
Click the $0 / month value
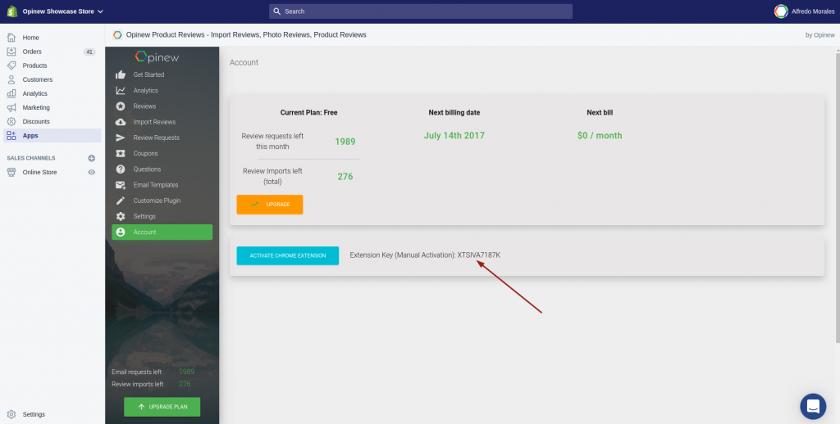click(600, 136)
